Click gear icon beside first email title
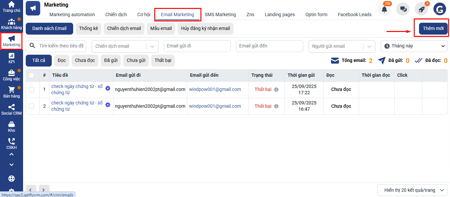450x197 pixels. coord(108,88)
